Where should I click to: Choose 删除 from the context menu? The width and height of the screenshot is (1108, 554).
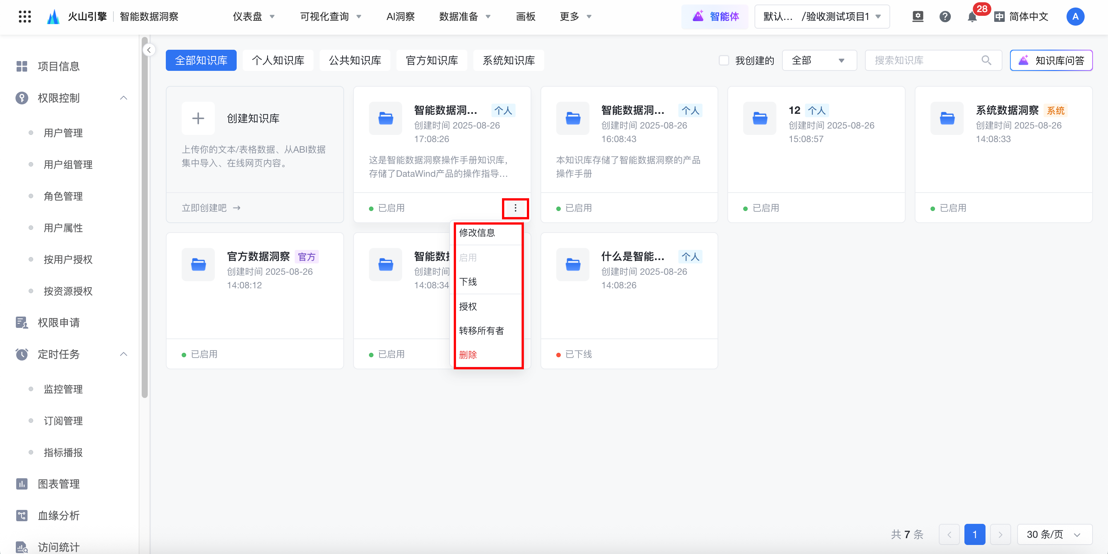468,355
